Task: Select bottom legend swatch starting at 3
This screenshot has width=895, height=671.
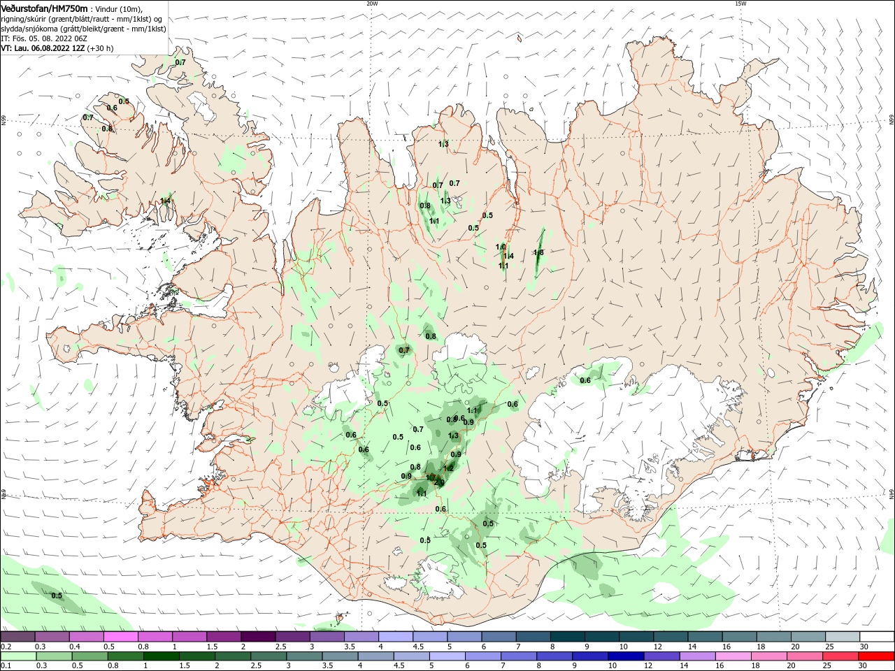Action: point(304,656)
